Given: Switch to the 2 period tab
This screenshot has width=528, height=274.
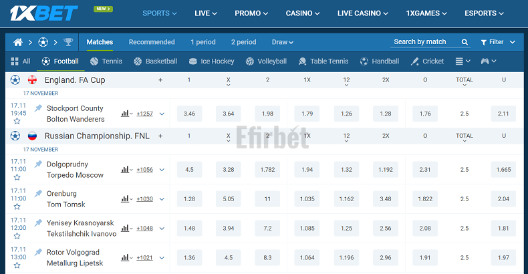Looking at the screenshot, I should click(x=243, y=42).
